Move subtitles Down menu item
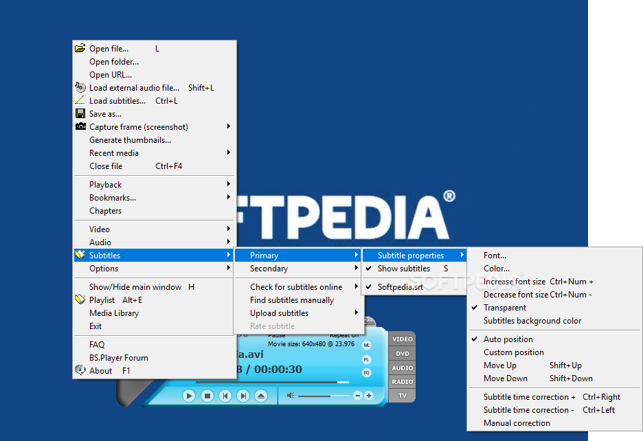This screenshot has width=643, height=441. (555, 378)
